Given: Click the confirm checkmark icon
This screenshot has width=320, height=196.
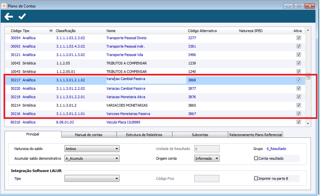Looking at the screenshot, I should click(x=22, y=16).
